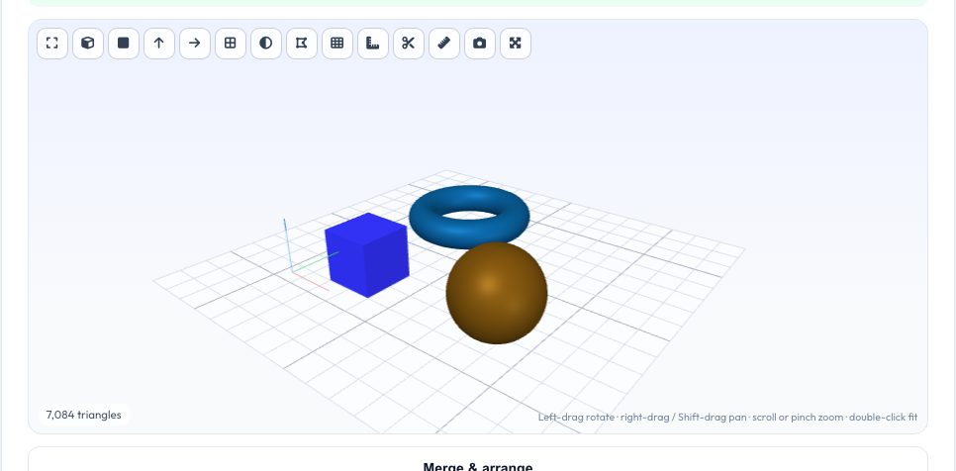Activate the scissors section-cut tool

pos(409,44)
